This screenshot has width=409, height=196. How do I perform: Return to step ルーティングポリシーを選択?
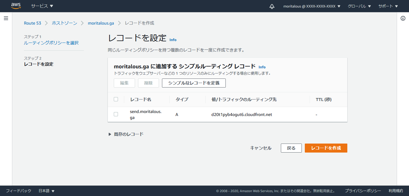tap(51, 43)
